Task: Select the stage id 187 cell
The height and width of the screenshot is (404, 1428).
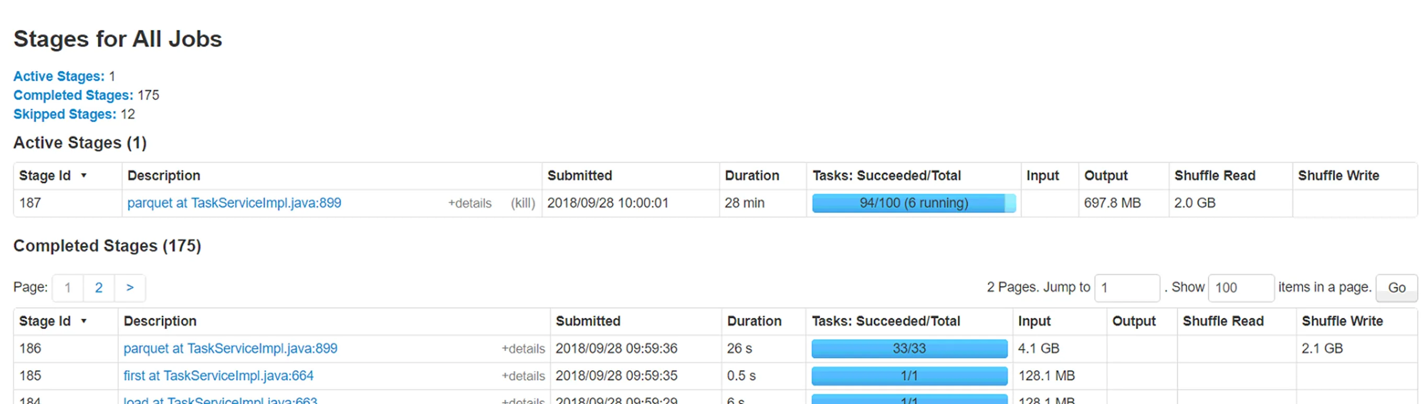Action: pyautogui.click(x=30, y=203)
